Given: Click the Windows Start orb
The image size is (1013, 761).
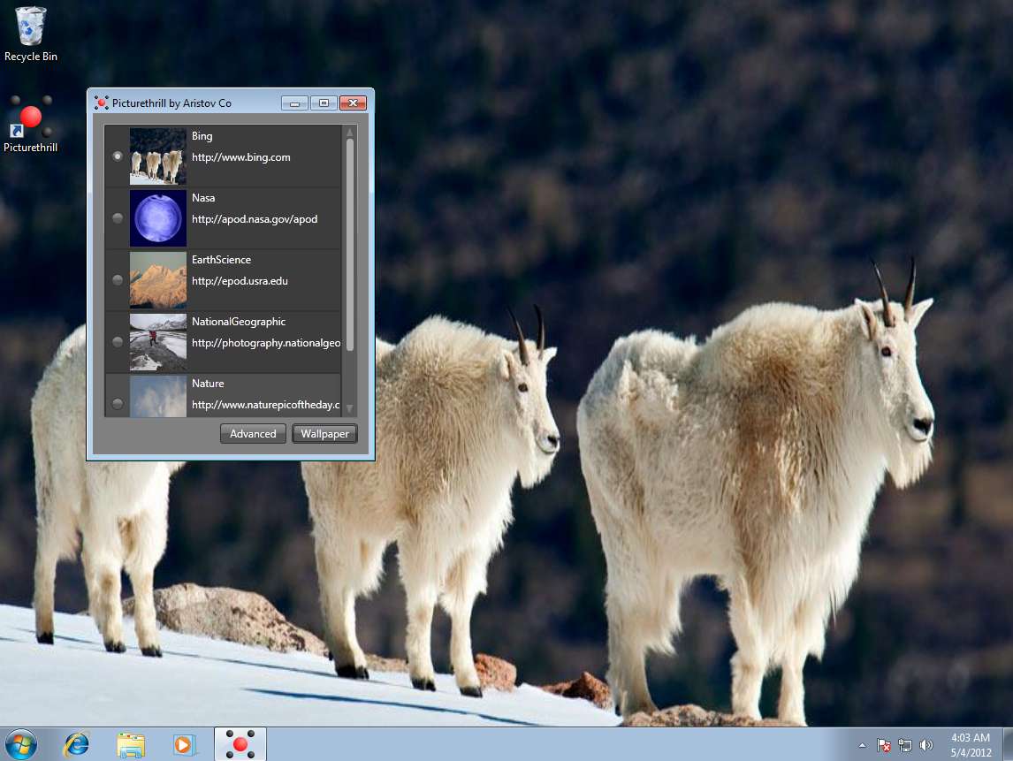Looking at the screenshot, I should coord(20,743).
